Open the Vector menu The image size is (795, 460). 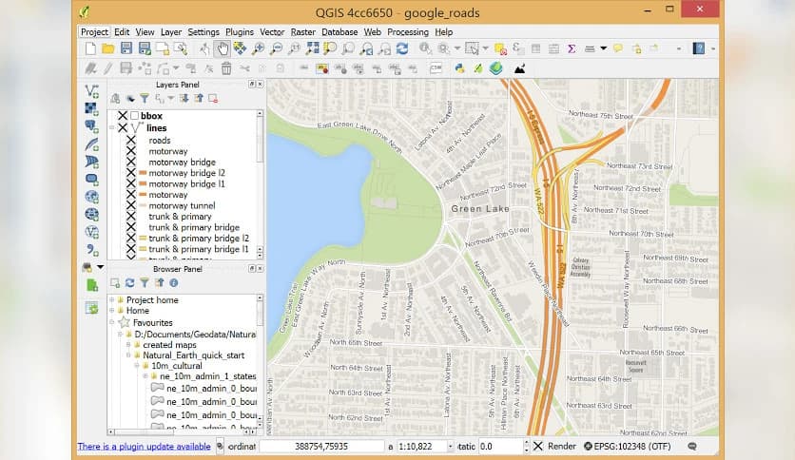point(274,31)
